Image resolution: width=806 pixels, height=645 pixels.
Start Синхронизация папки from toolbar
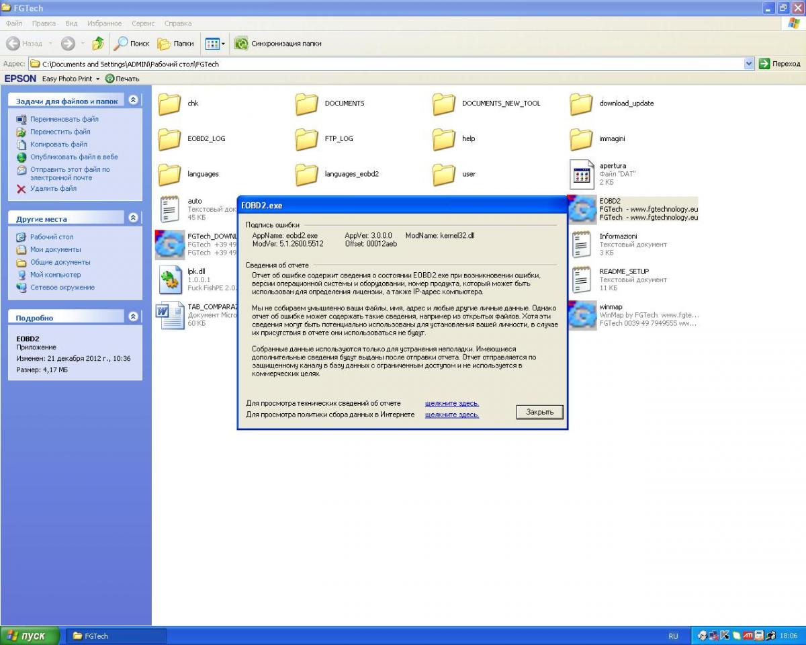click(277, 44)
